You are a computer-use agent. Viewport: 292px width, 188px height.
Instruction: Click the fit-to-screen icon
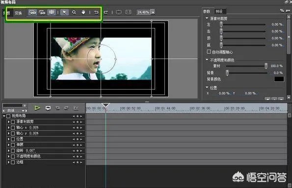[x=128, y=12]
